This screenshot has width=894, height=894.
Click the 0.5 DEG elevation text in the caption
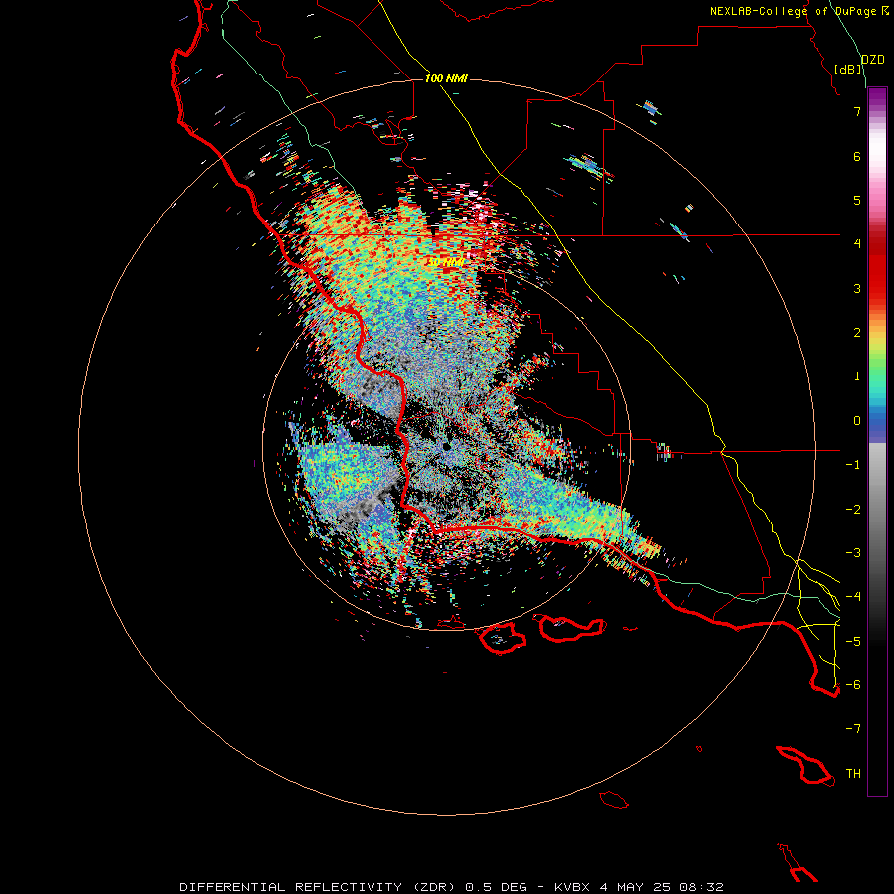coord(496,887)
